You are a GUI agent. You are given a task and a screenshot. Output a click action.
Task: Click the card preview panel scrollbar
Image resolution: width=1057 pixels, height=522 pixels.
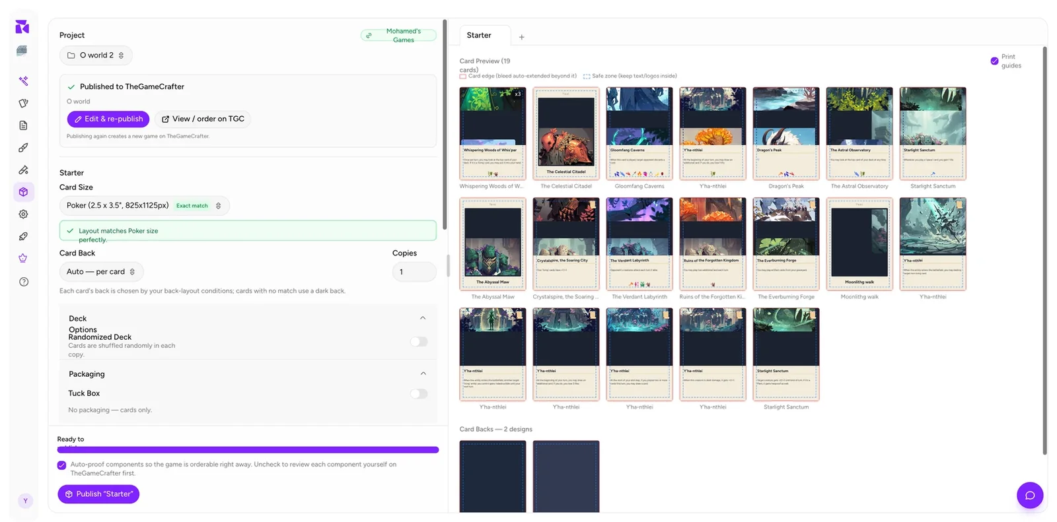click(x=1044, y=251)
